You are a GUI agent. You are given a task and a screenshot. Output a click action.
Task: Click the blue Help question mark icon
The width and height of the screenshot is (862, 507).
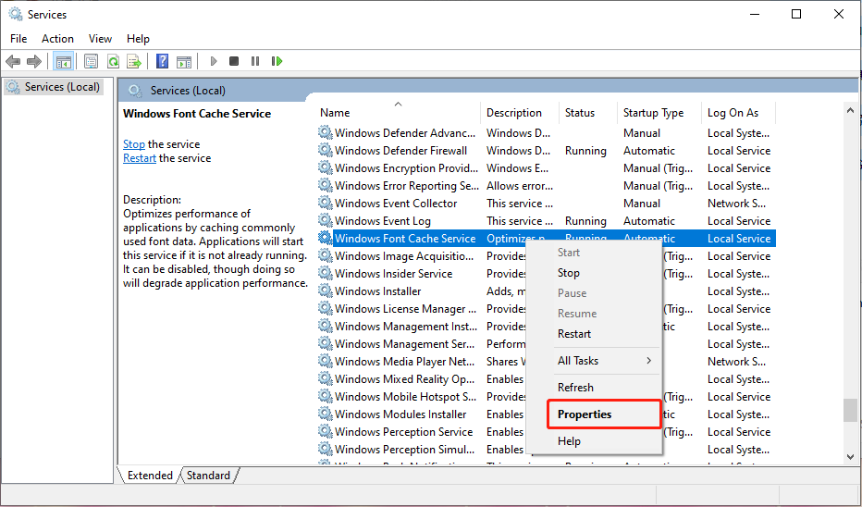[x=163, y=61]
